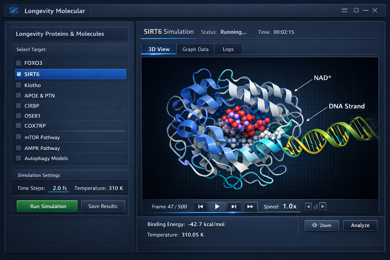Click the frame progress bar under playback controls
Image resolution: width=390 pixels, height=260 pixels.
click(229, 212)
